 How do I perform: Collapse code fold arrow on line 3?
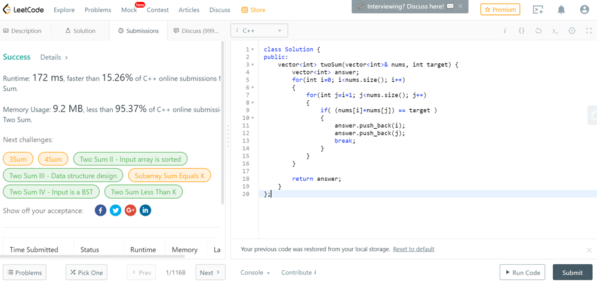click(253, 64)
